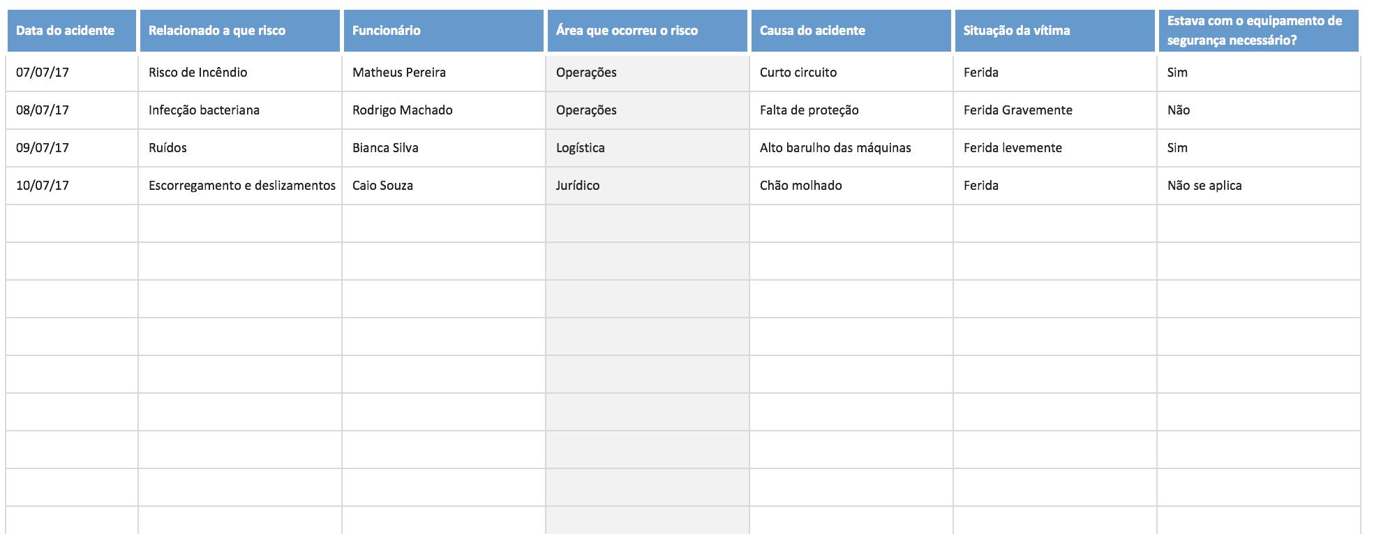The width and height of the screenshot is (1374, 534).
Task: Click the 'Data do acidente' column header
Action: click(x=71, y=31)
